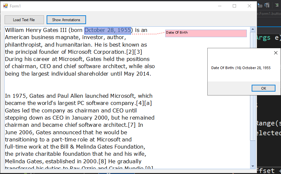Click the text 'Bill & Melinda Gates Foundation'

click(102, 147)
